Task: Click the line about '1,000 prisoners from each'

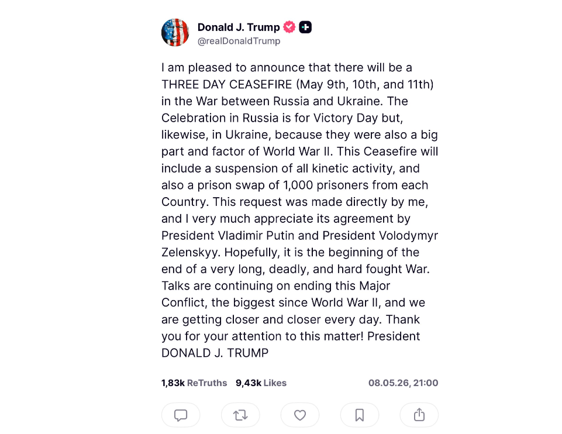Action: coord(295,185)
